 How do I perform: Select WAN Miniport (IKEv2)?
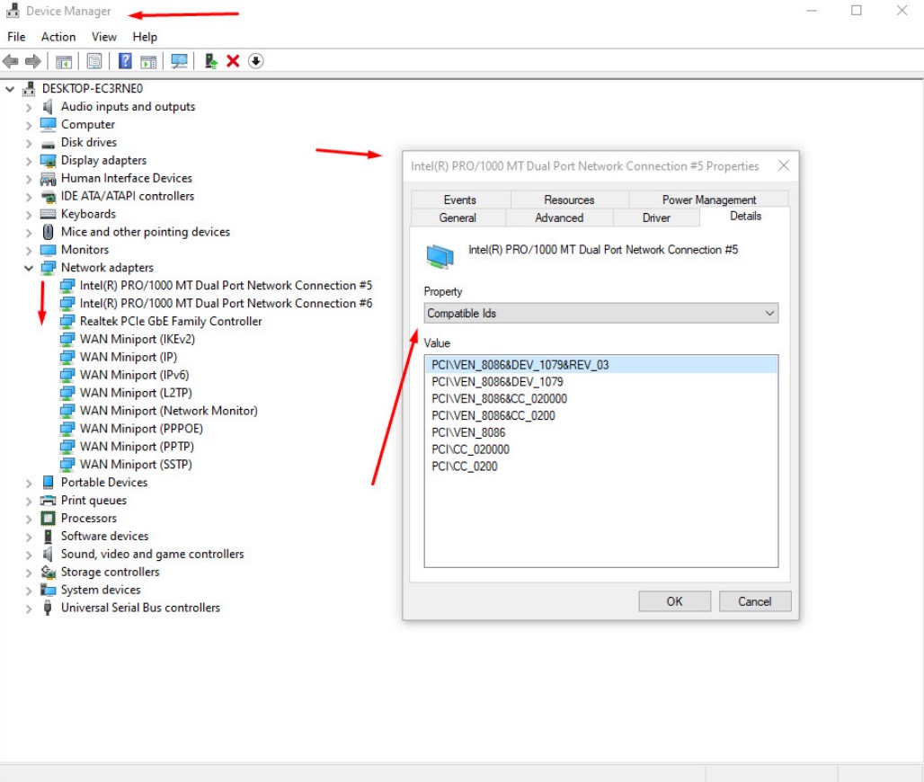pyautogui.click(x=138, y=340)
